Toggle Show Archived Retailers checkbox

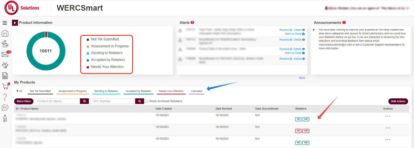pyautogui.click(x=146, y=101)
